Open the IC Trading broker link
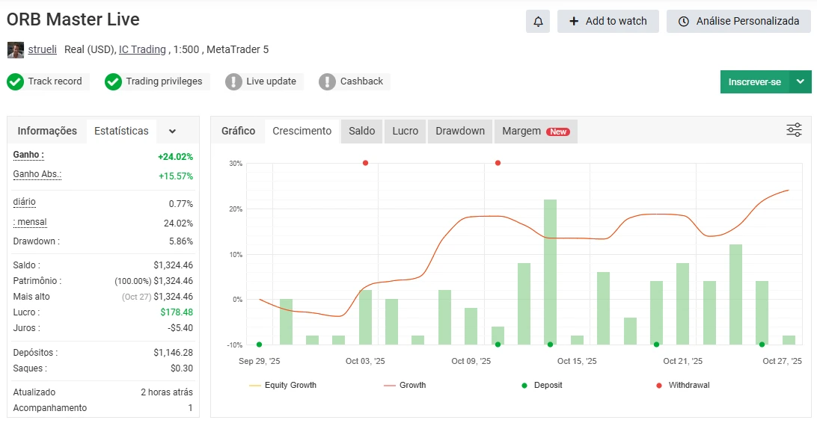817x423 pixels. 142,50
